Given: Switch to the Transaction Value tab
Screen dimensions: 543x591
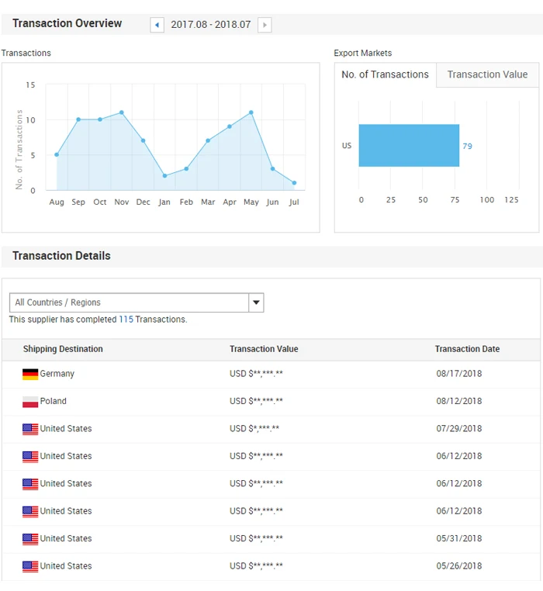Looking at the screenshot, I should tap(487, 74).
